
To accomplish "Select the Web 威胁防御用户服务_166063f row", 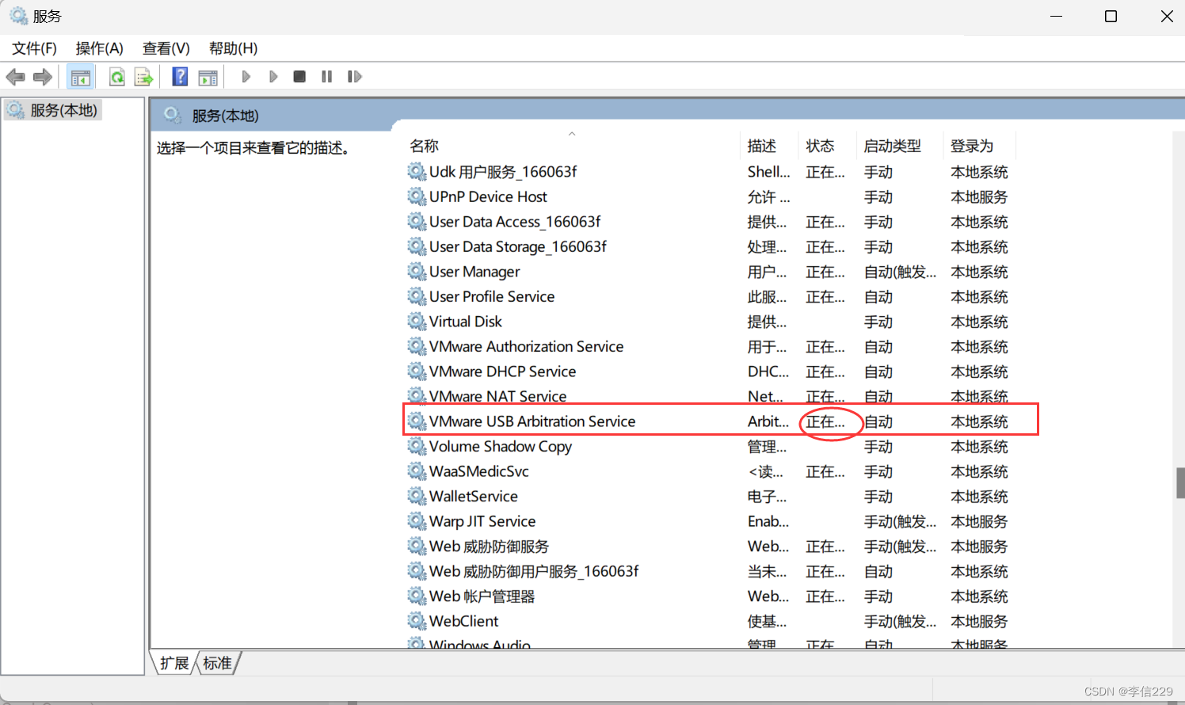I will point(534,571).
